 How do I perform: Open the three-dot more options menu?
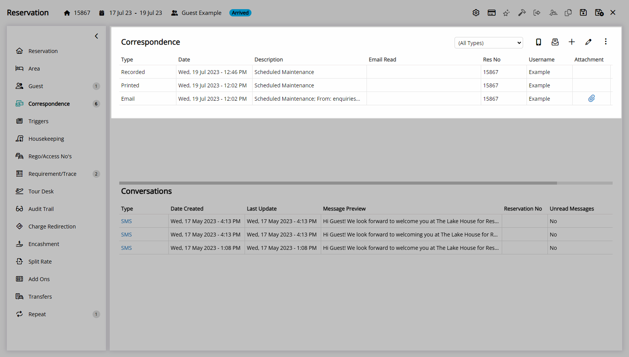605,42
